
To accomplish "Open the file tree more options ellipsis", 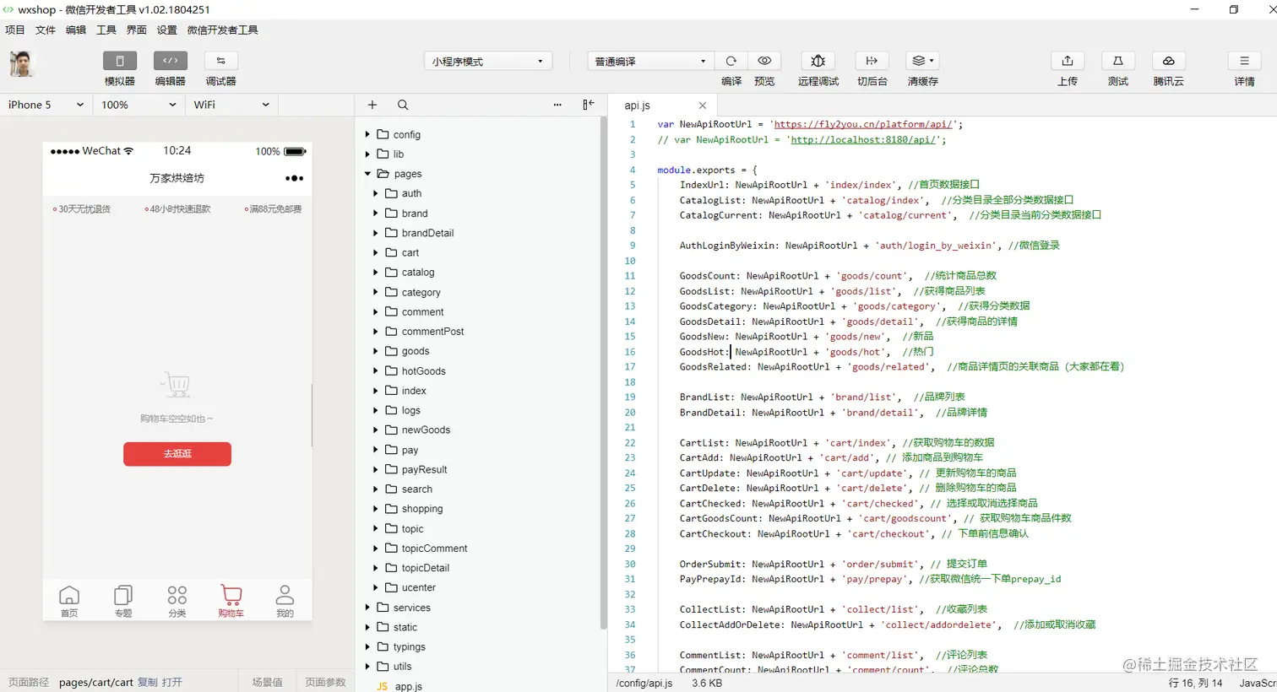I will [557, 105].
